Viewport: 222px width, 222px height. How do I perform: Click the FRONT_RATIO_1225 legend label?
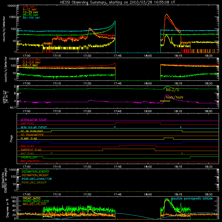(36, 201)
